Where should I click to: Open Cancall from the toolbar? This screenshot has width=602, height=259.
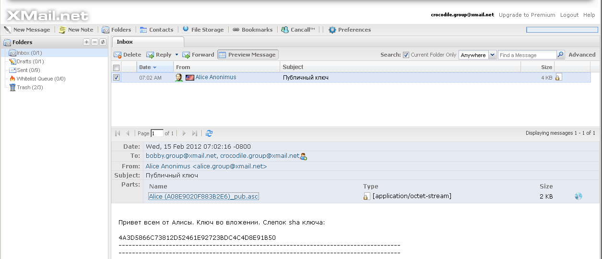click(x=298, y=30)
